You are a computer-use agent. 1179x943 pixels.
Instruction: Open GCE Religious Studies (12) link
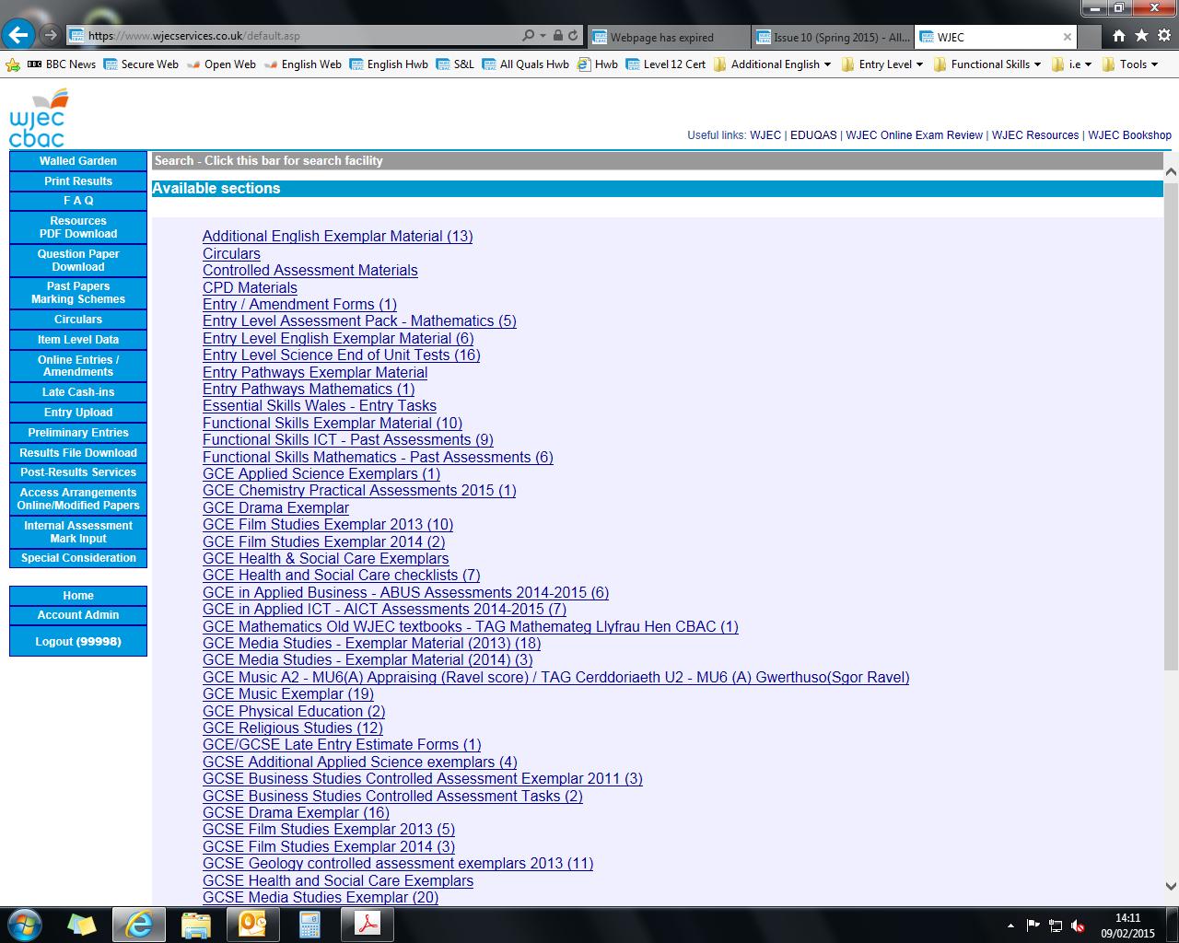[293, 728]
